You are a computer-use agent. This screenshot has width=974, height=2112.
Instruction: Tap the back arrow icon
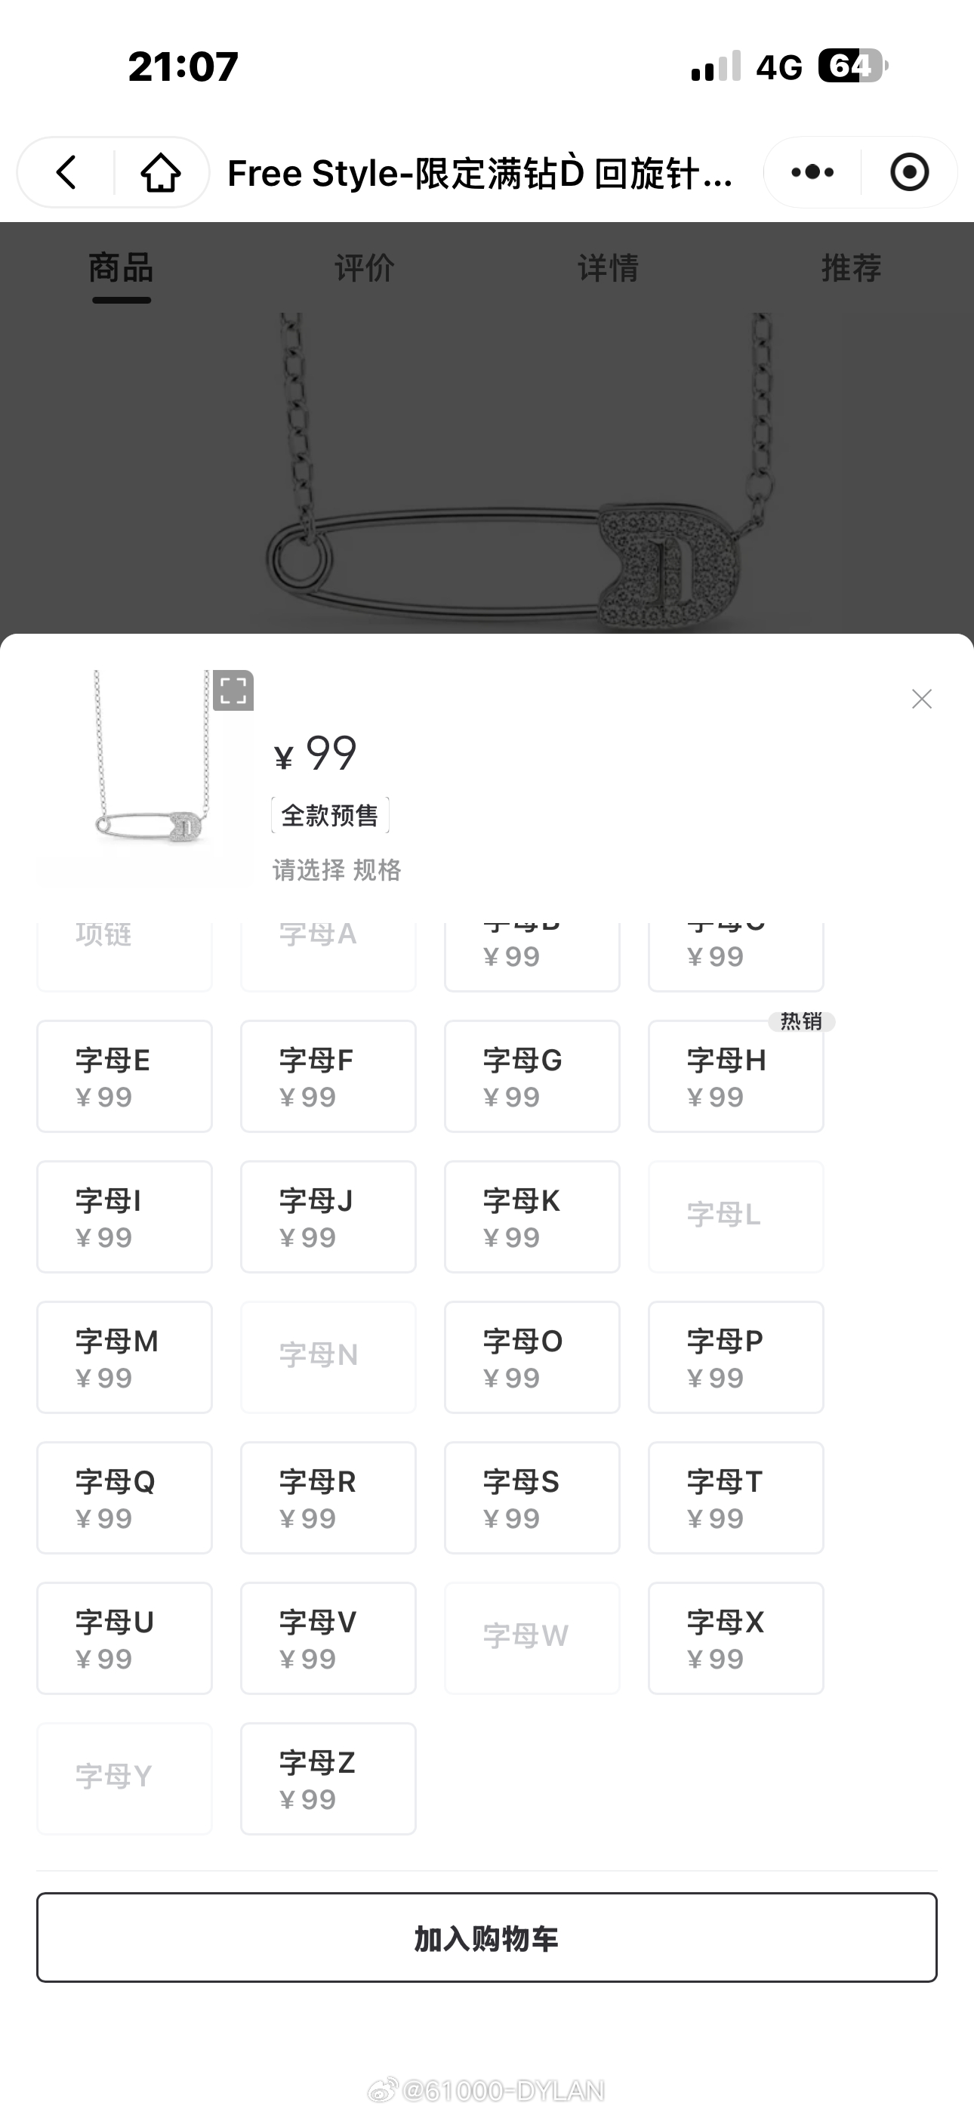coord(66,172)
